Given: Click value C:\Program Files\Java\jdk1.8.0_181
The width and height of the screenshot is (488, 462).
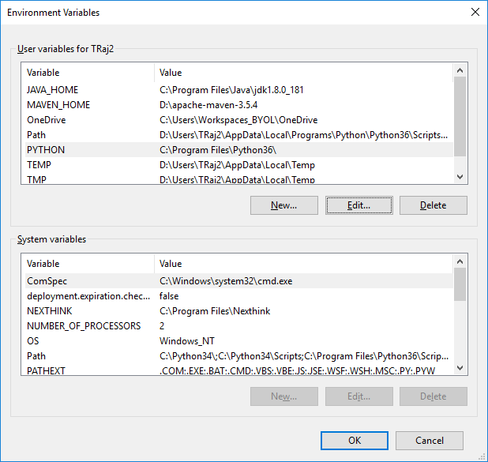Looking at the screenshot, I should (x=231, y=90).
